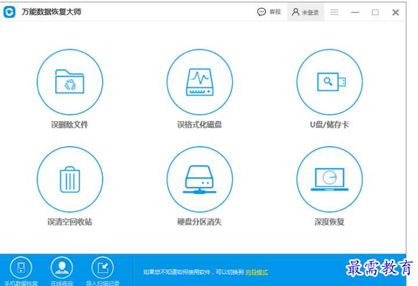Click the 误清空回收站 label
This screenshot has width=418, height=286.
click(70, 222)
